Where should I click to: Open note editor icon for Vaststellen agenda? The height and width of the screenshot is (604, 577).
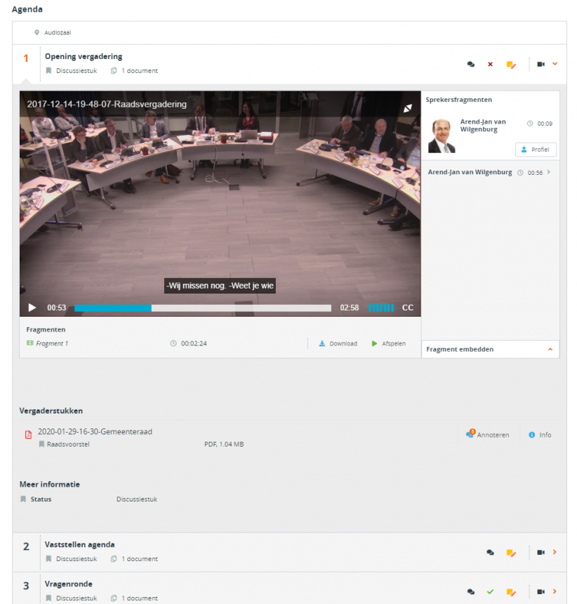point(511,553)
